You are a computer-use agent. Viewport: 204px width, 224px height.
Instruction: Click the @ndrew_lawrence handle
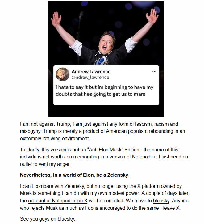90,77
